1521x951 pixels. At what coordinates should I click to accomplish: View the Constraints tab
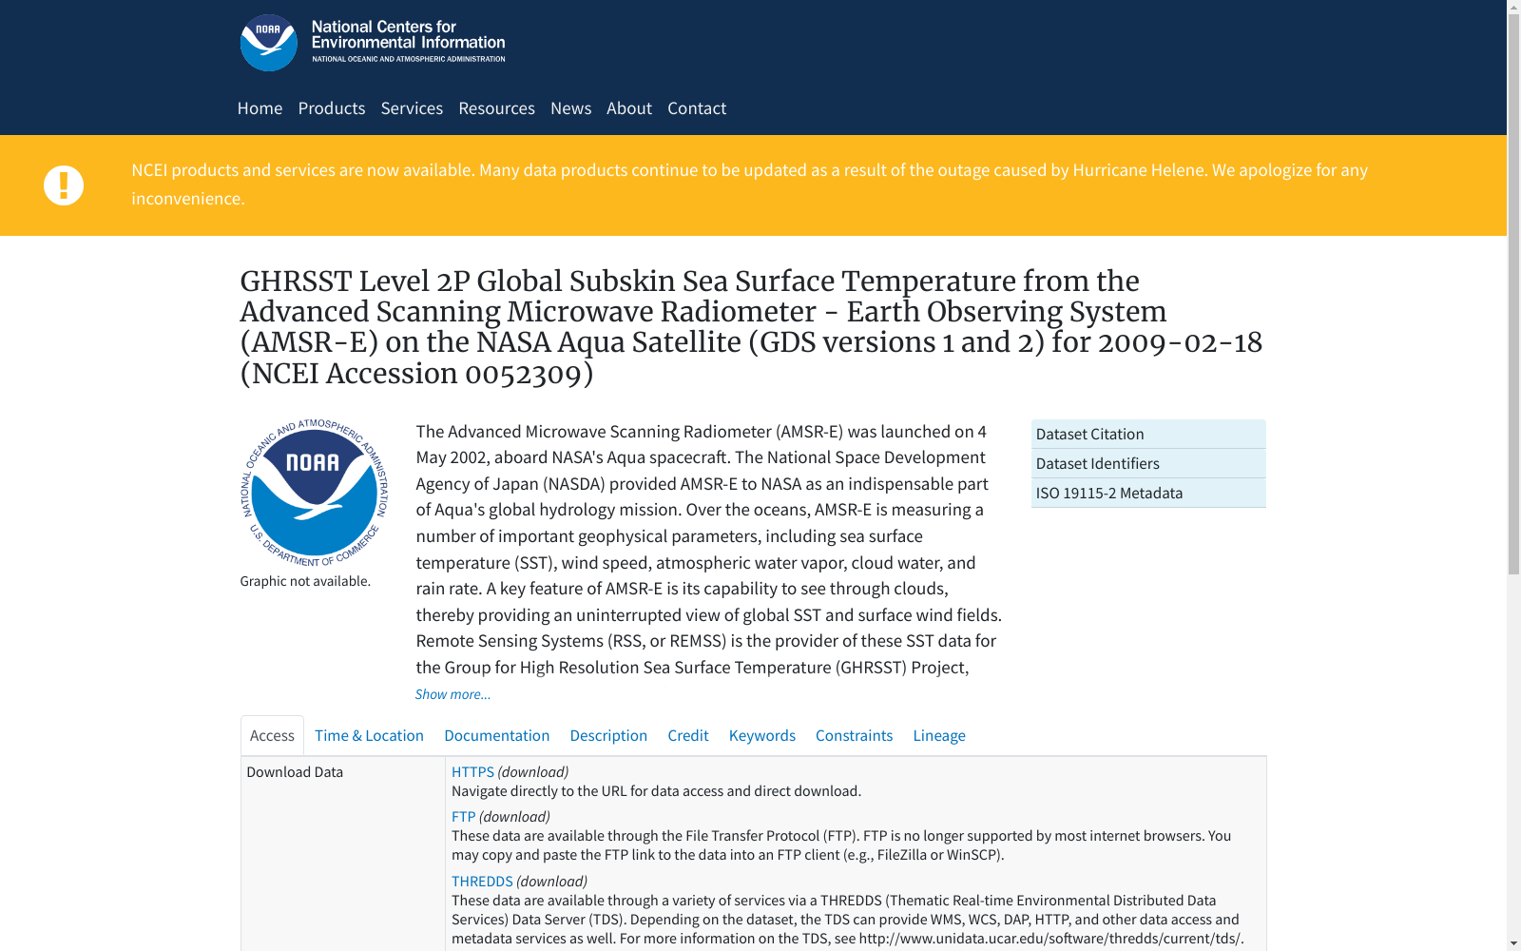pyautogui.click(x=854, y=736)
